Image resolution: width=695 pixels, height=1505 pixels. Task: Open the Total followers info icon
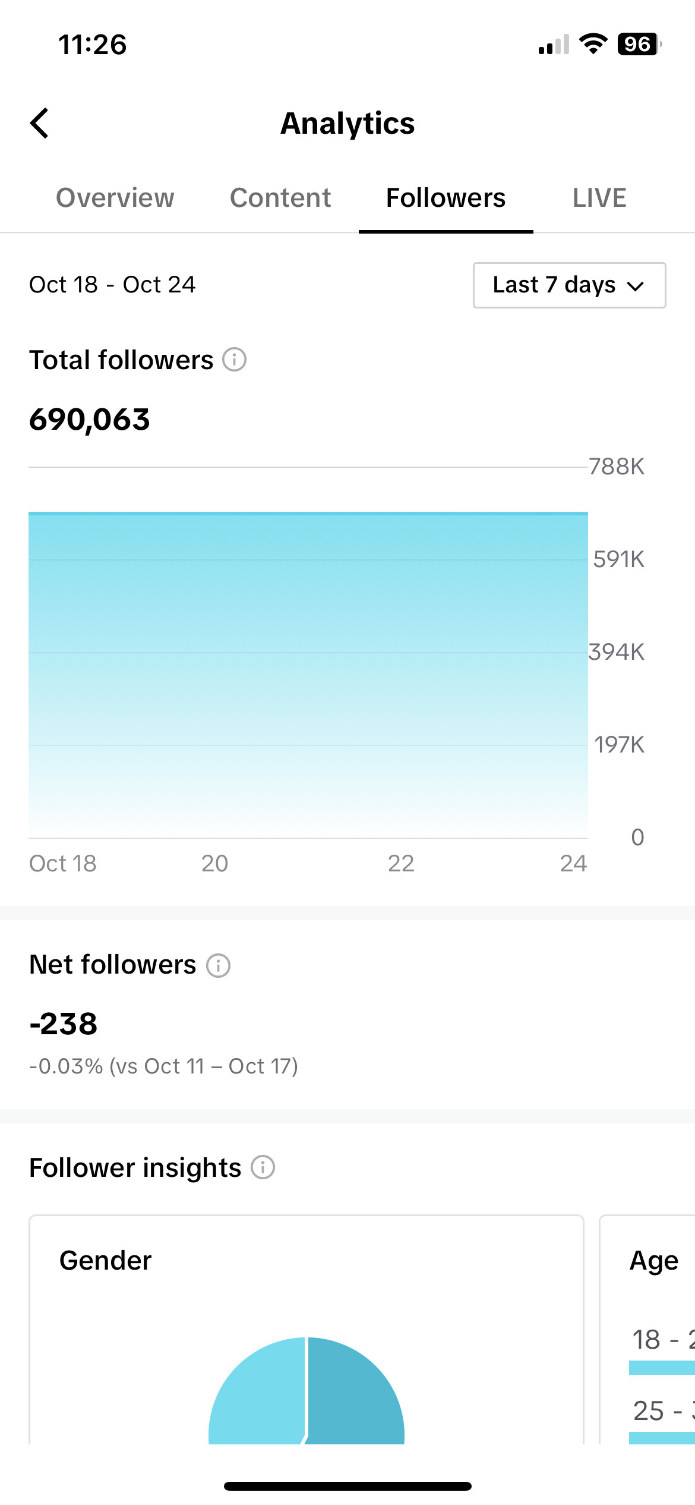click(x=235, y=360)
